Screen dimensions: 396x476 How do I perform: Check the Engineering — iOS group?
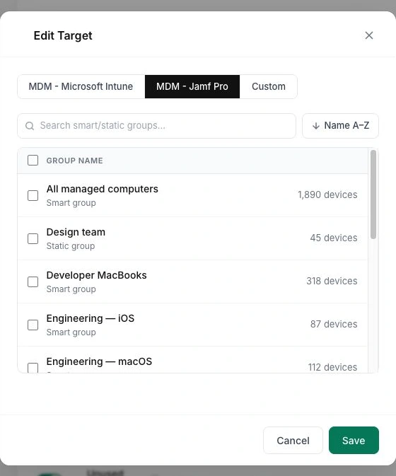point(33,325)
